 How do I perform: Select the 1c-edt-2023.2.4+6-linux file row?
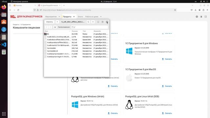(x=76, y=37)
